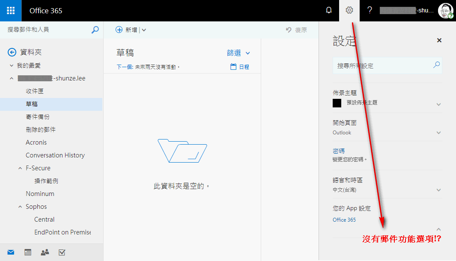Open the account profile picture
The width and height of the screenshot is (456, 261).
pos(446,11)
